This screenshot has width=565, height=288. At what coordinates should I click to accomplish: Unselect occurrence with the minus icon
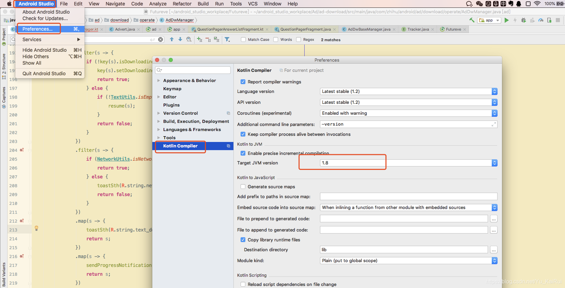coord(208,39)
